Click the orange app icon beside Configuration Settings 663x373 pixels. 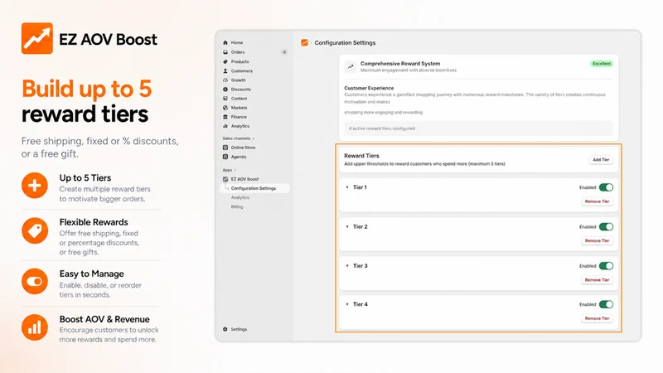304,43
